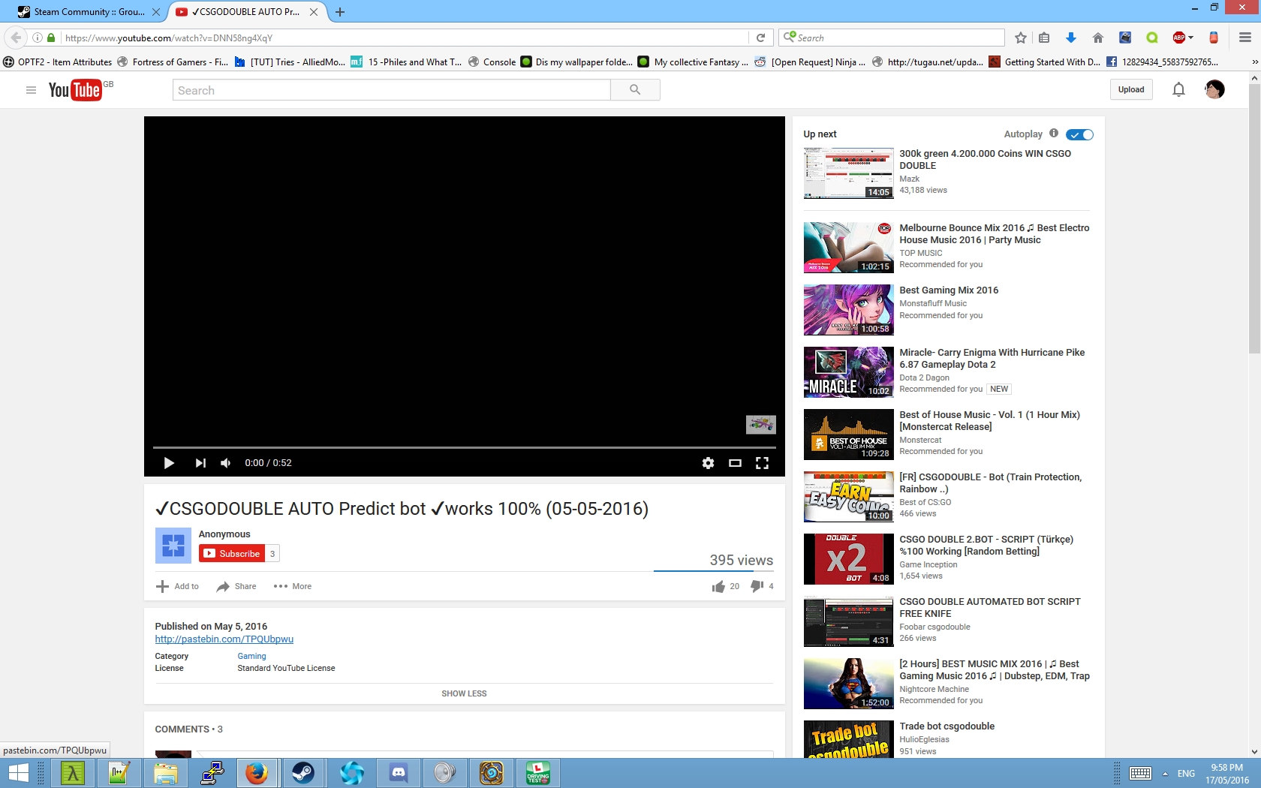The width and height of the screenshot is (1261, 788).
Task: Open Add to playlist dropdown
Action: (x=177, y=586)
